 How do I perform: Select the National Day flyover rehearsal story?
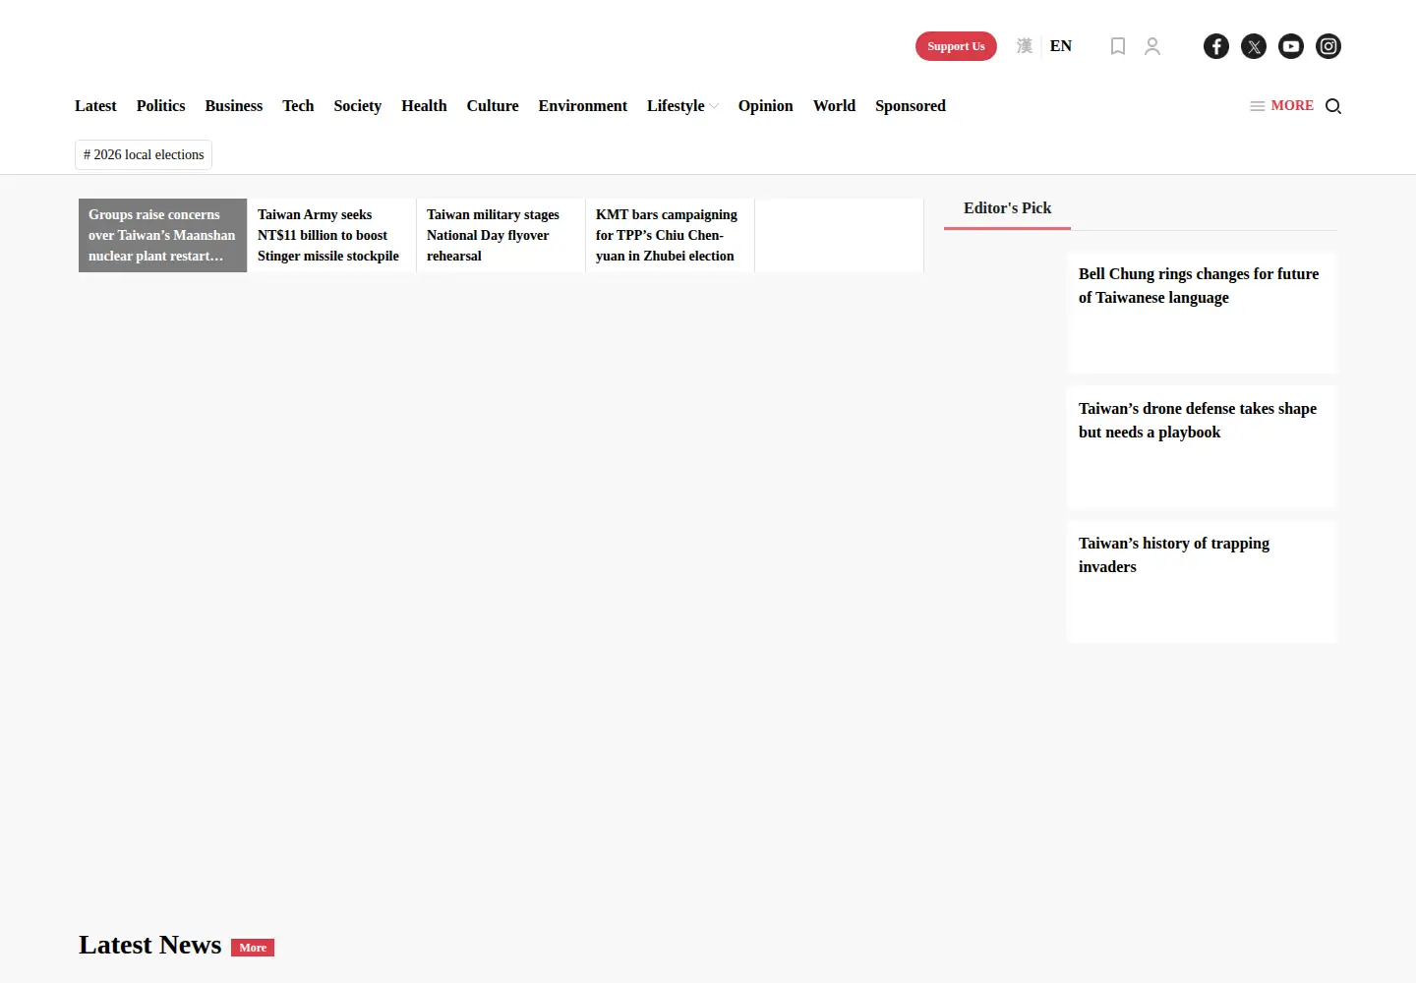click(501, 235)
